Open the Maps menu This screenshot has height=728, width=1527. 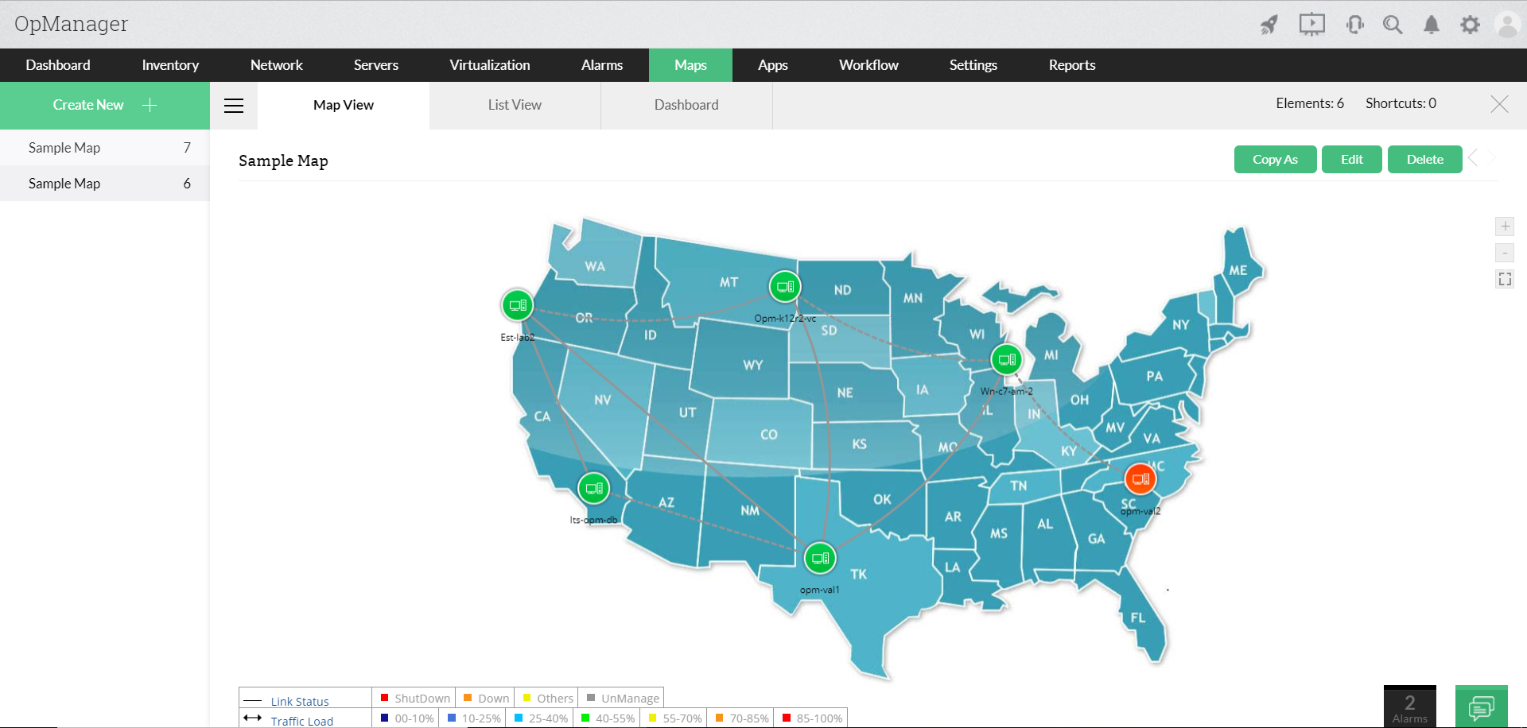(690, 65)
